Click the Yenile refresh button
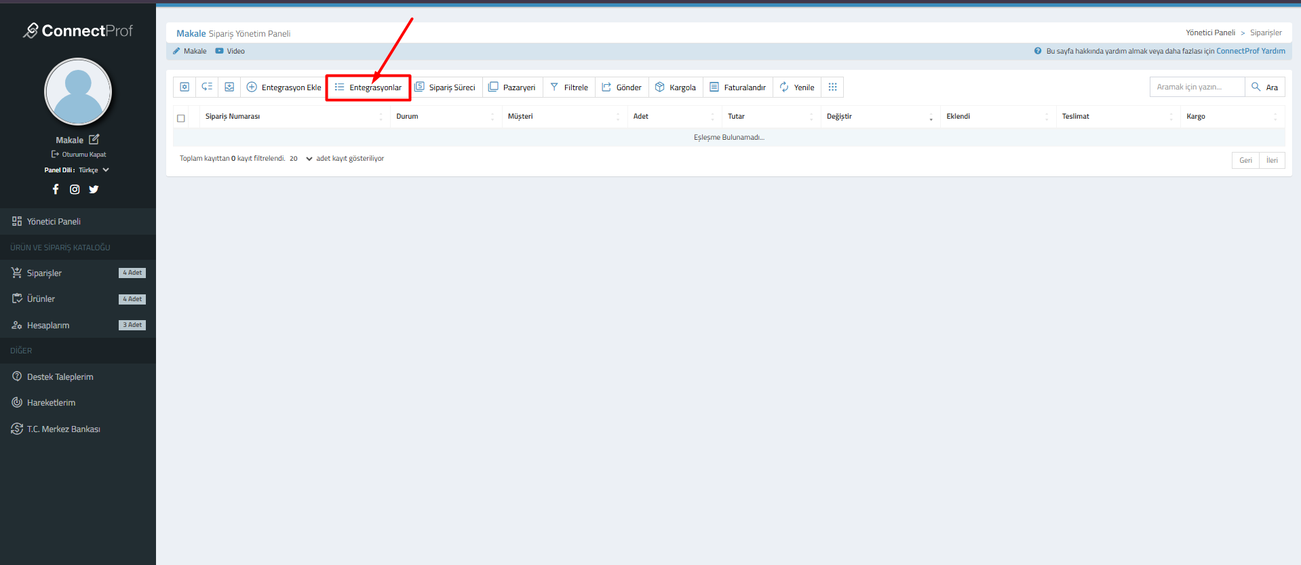This screenshot has width=1301, height=565. point(797,87)
